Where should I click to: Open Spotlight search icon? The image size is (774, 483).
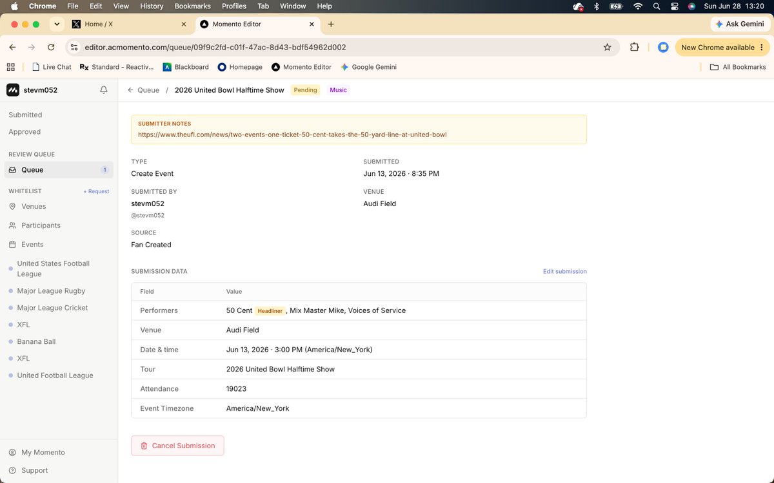point(657,6)
